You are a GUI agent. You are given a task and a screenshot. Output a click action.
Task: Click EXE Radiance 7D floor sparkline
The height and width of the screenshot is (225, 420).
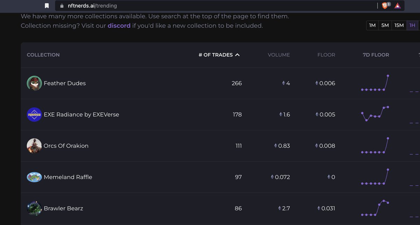point(375,114)
